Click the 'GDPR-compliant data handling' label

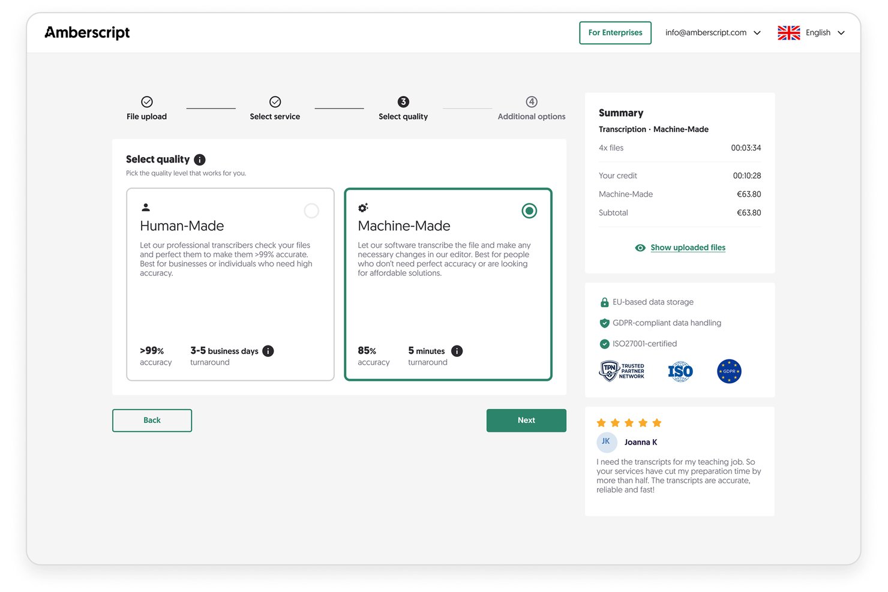667,323
